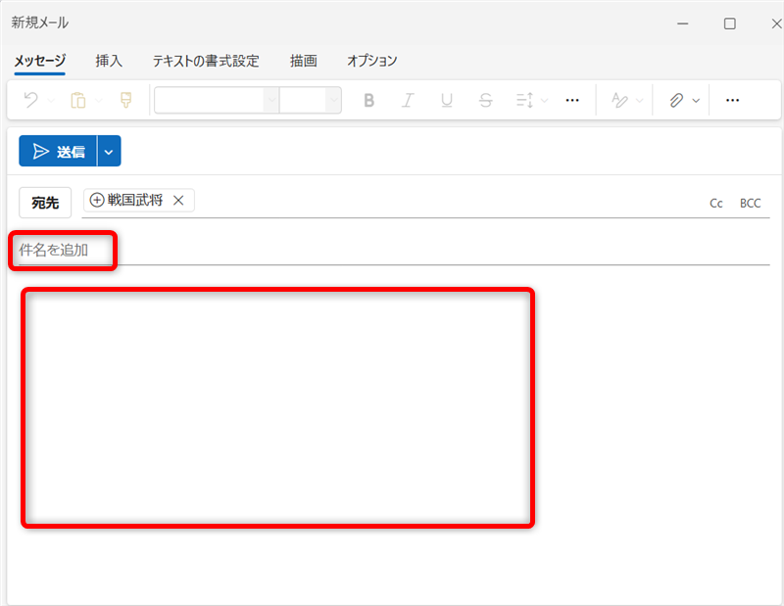Open the send options dropdown arrow
The image size is (784, 606).
(x=109, y=152)
